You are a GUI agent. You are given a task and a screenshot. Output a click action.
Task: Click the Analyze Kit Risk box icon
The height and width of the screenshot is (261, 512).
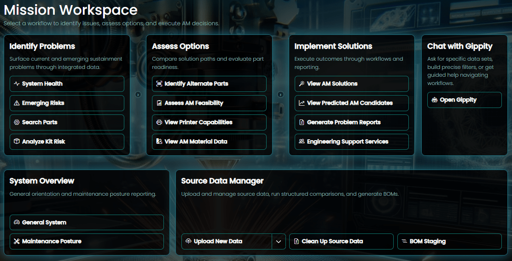(17, 142)
